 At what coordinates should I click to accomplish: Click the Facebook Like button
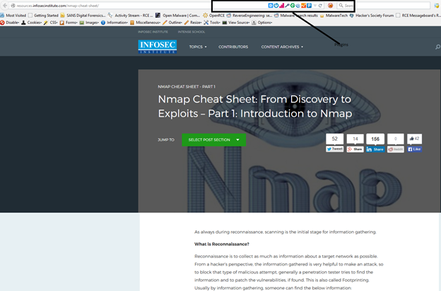(415, 149)
